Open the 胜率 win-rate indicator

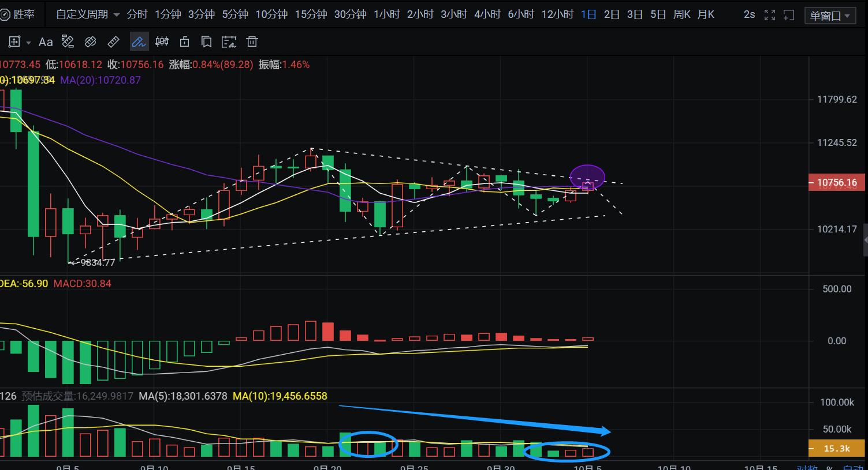click(x=17, y=14)
